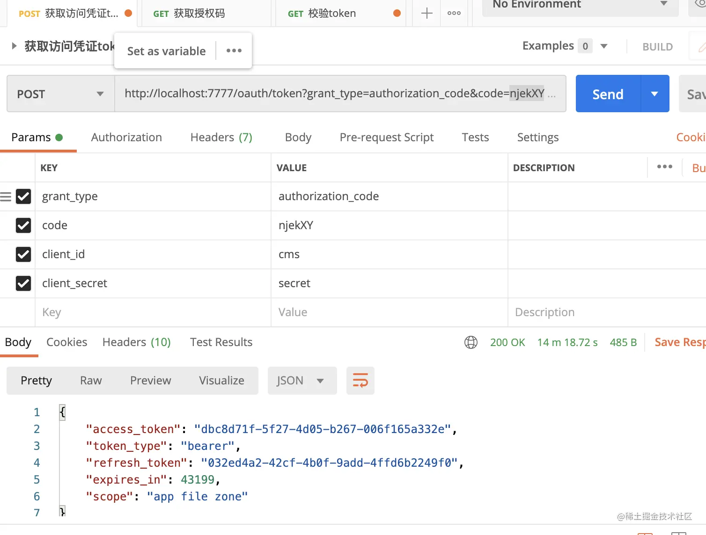This screenshot has height=535, width=706.
Task: Expand the Send button dropdown arrow
Action: tap(654, 94)
